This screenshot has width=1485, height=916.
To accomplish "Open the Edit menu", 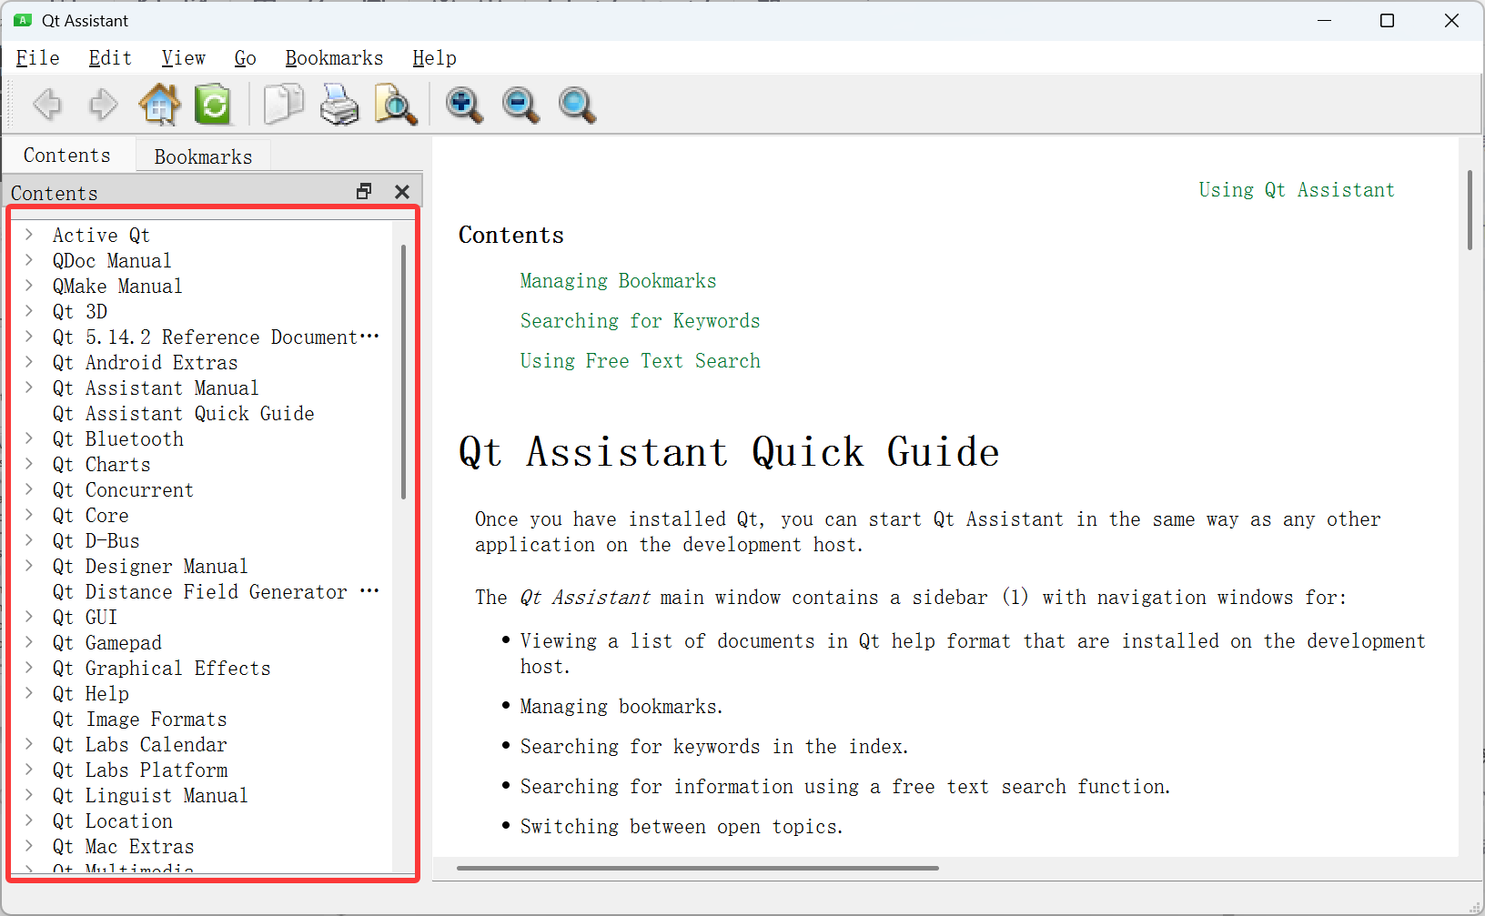I will tap(110, 58).
